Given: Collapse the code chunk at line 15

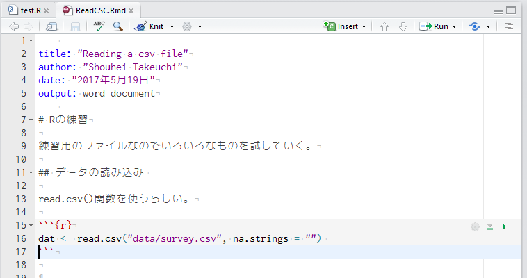Looking at the screenshot, I should (x=31, y=225).
